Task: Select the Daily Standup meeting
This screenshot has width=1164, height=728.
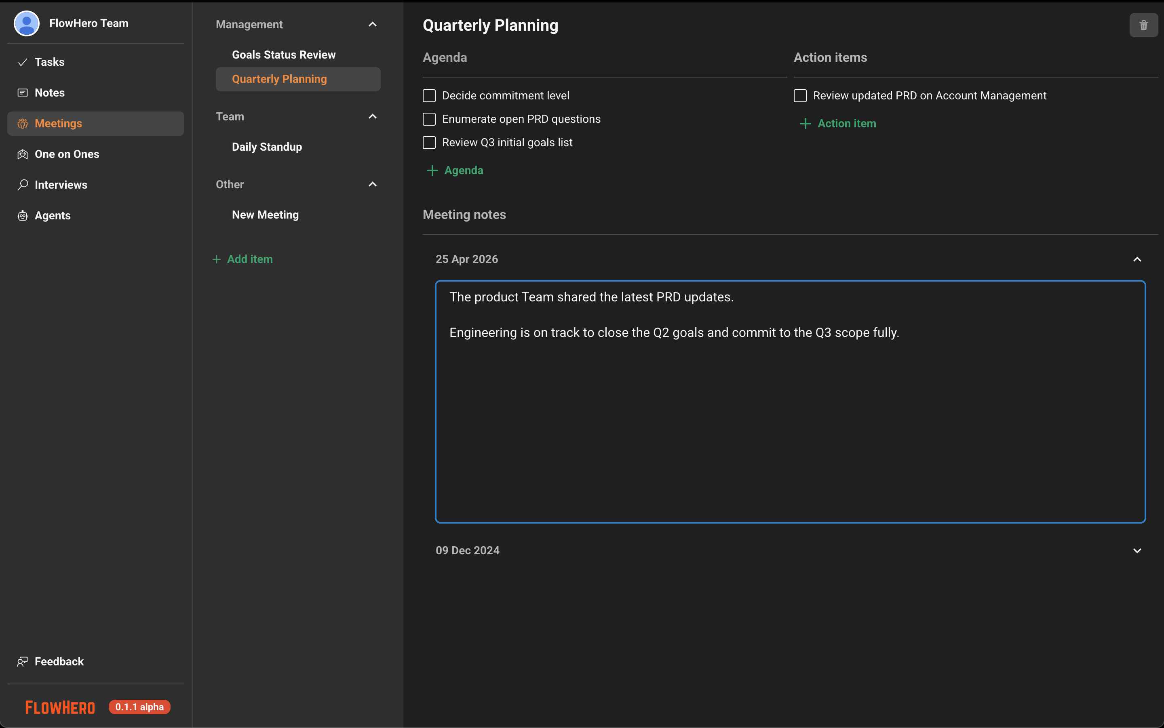Action: [x=267, y=147]
